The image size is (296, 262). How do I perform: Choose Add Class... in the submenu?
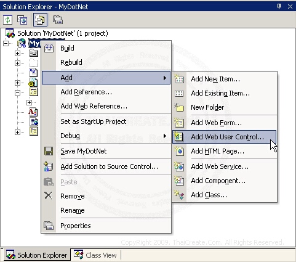click(x=225, y=195)
